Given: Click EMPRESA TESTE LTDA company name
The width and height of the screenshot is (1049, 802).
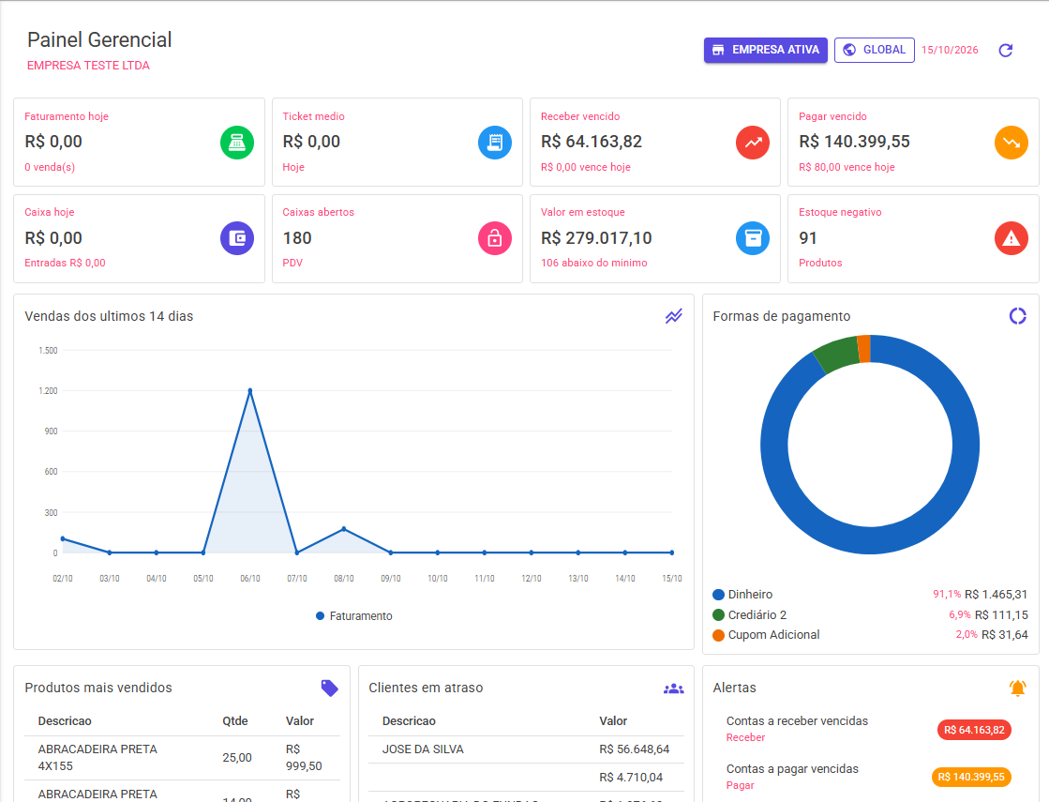Looking at the screenshot, I should [x=88, y=66].
